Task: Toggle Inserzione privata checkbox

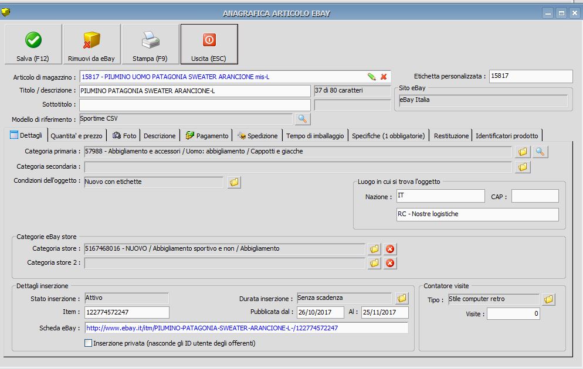Action: [88, 343]
